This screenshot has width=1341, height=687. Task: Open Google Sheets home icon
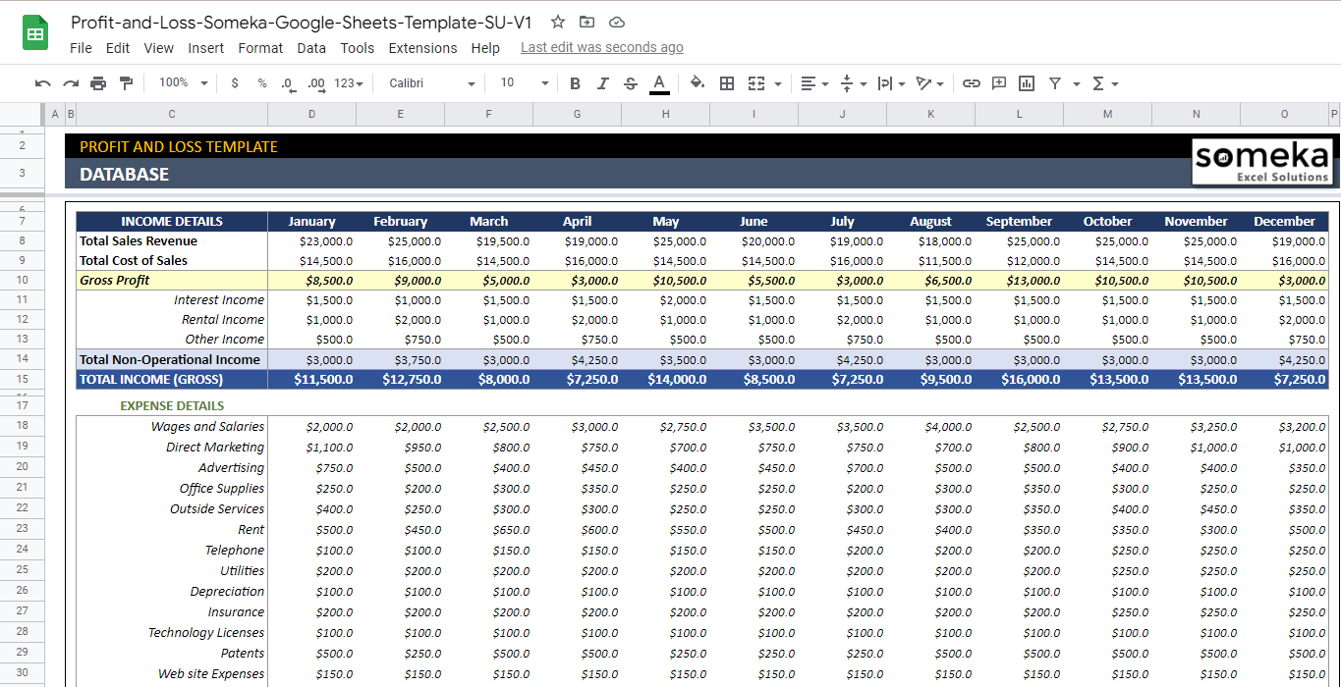click(35, 33)
